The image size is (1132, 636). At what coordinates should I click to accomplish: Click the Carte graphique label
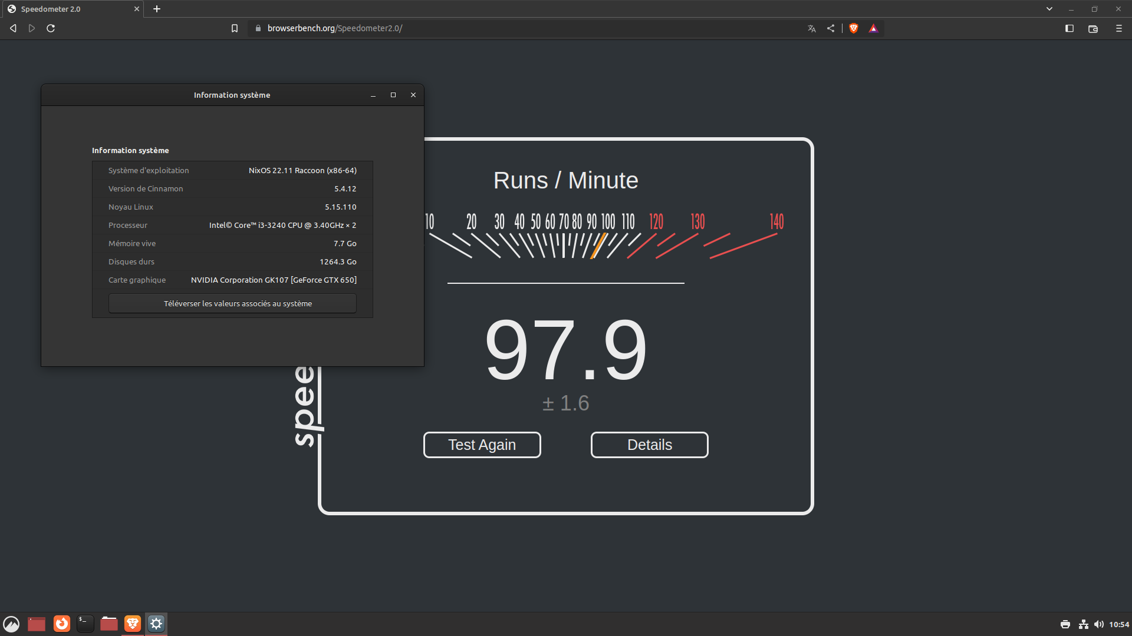click(137, 280)
